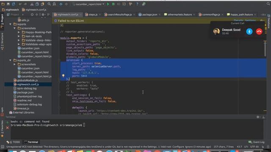Expand the non-uk-tests folder
This screenshot has height=152, width=271.
coord(19,36)
